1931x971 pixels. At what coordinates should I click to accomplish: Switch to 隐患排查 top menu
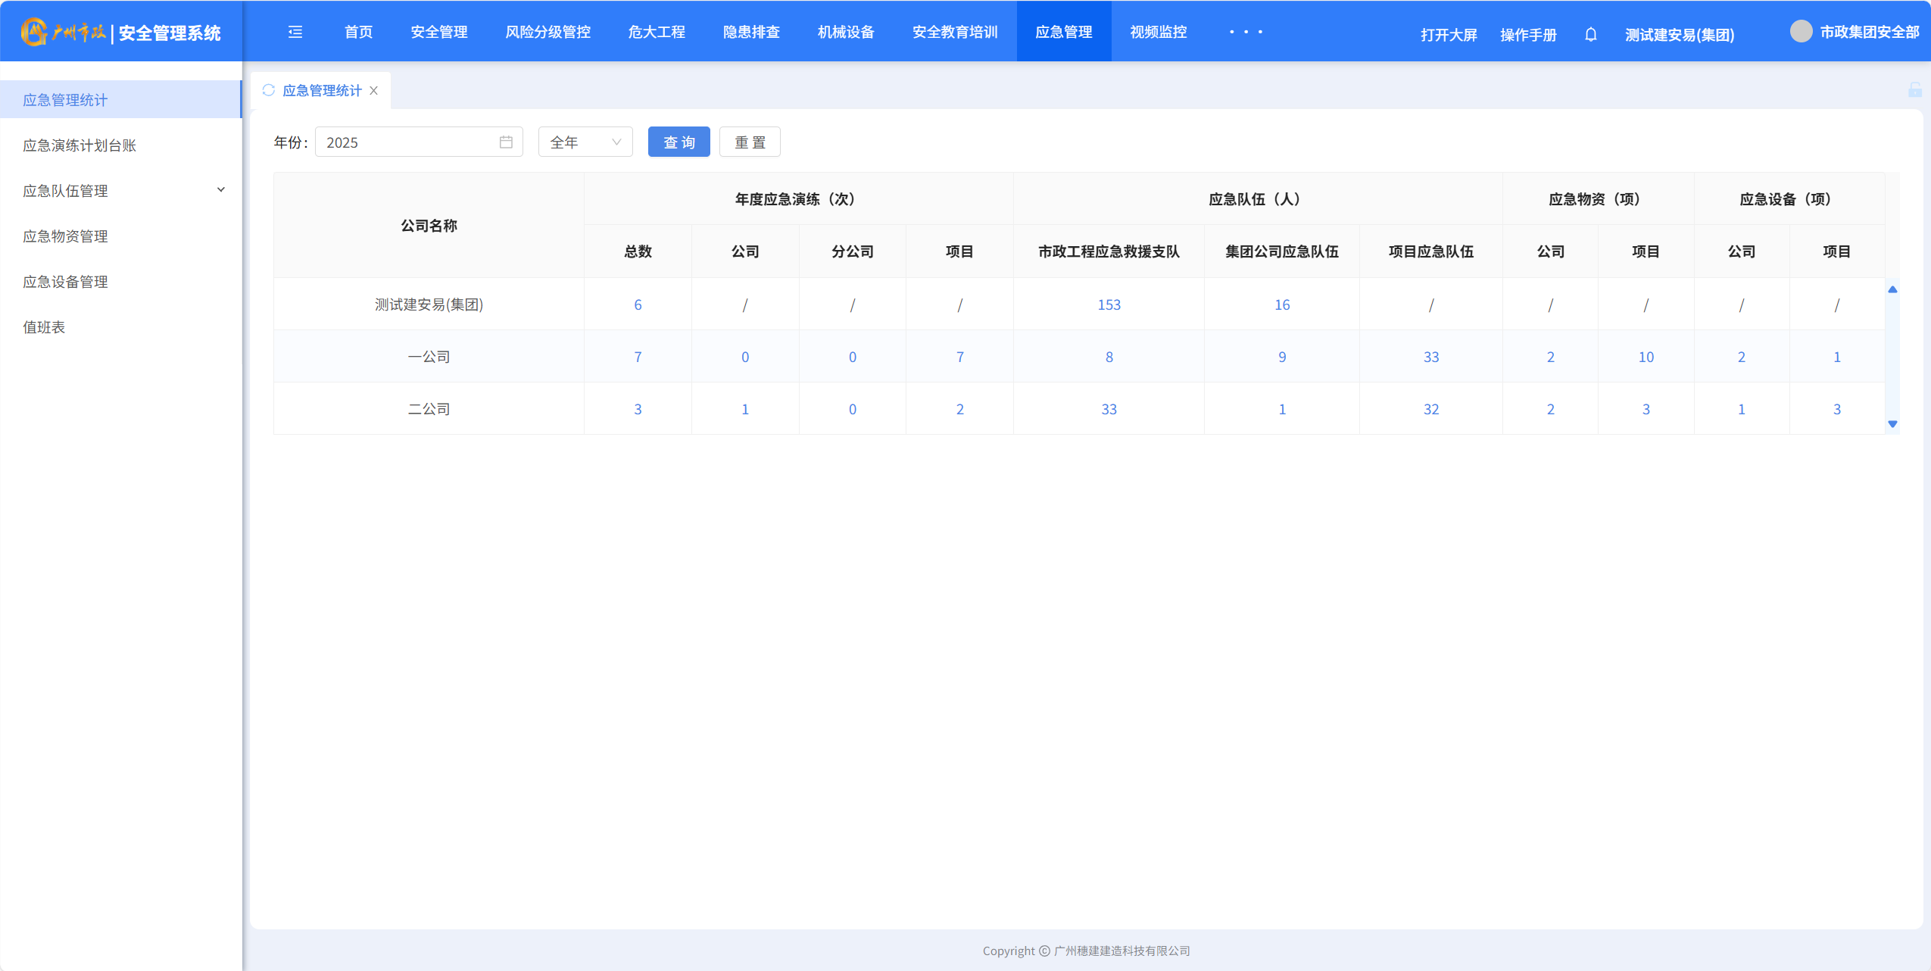[750, 32]
